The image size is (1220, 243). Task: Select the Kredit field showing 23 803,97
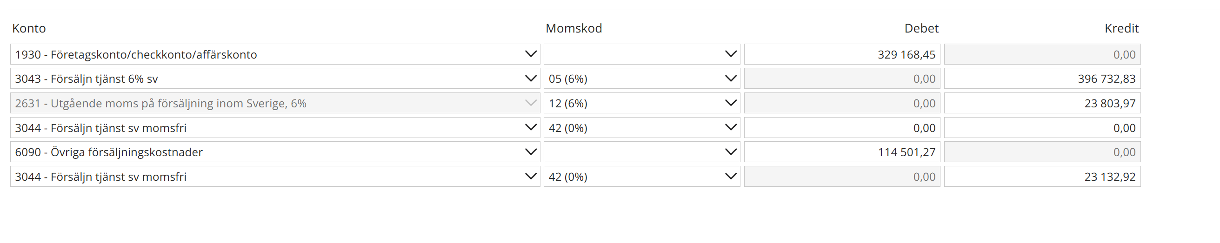1042,103
